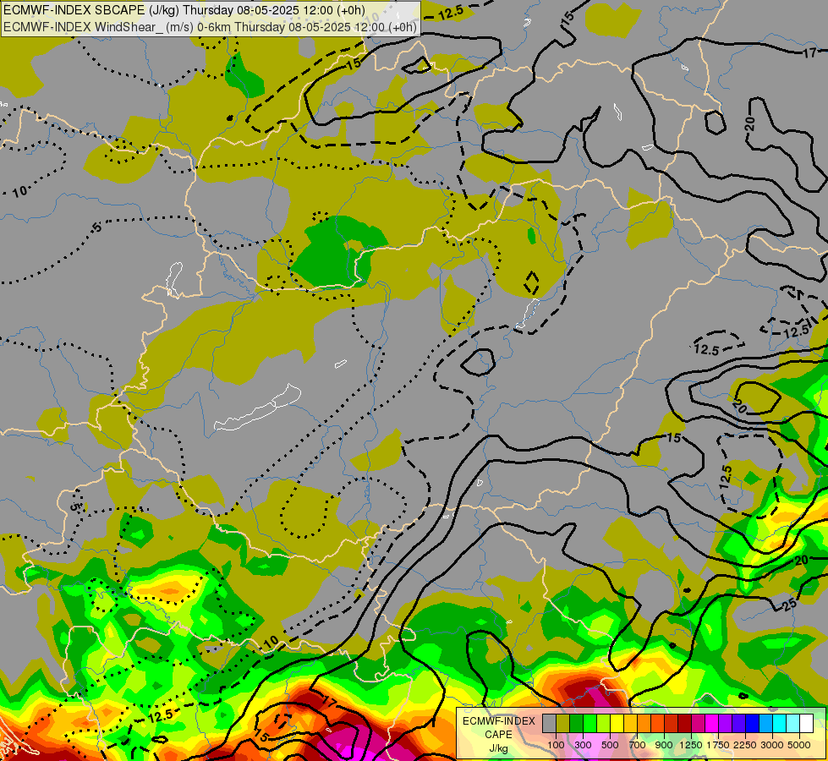Click the red-orange swatch left of 900 tick

point(657,724)
